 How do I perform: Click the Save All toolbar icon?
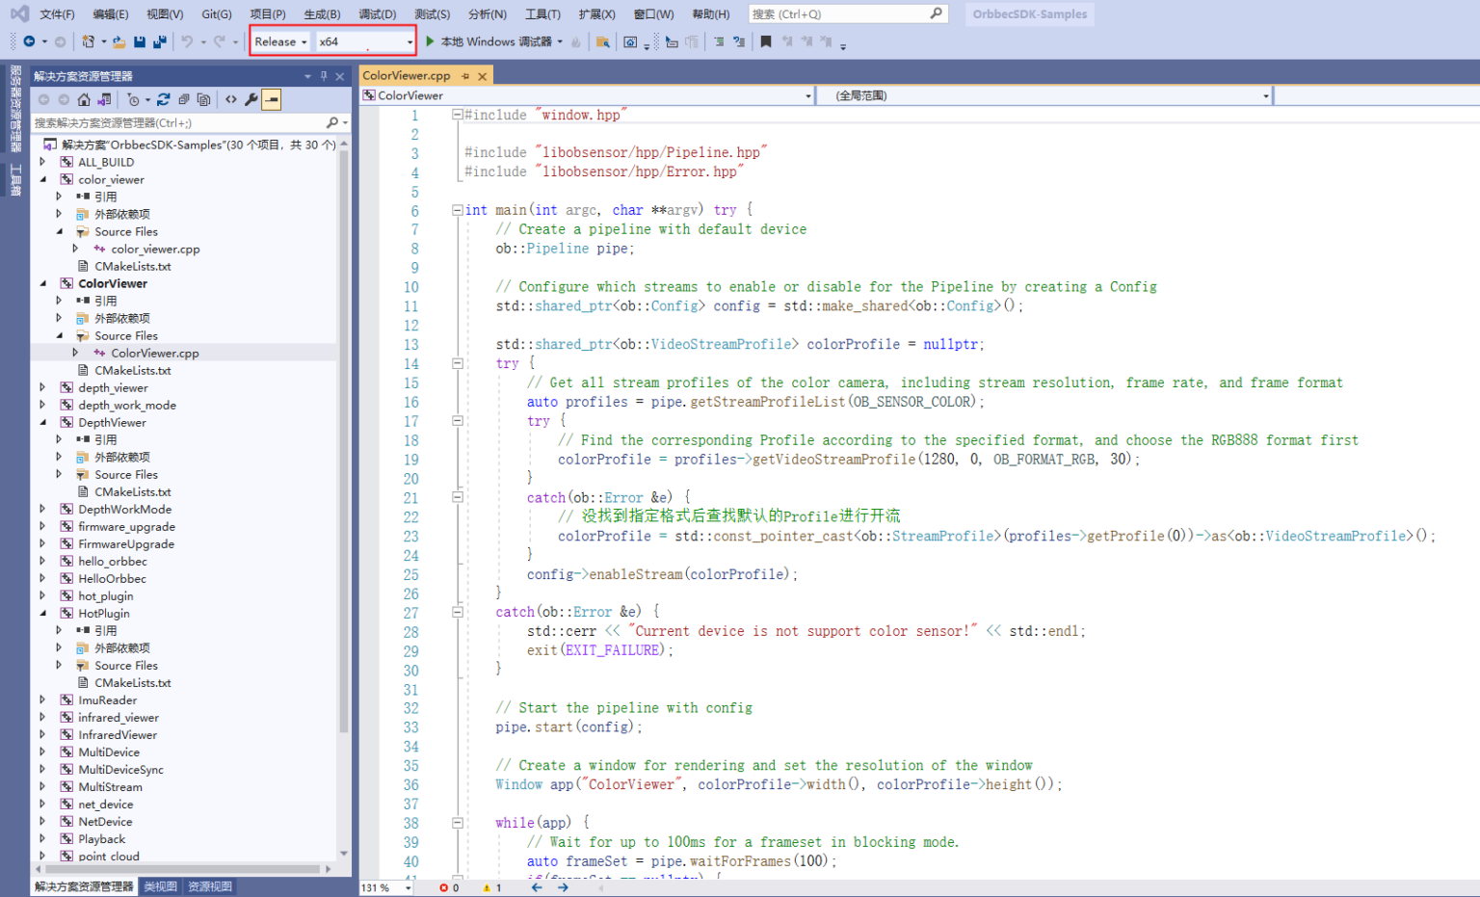(160, 41)
